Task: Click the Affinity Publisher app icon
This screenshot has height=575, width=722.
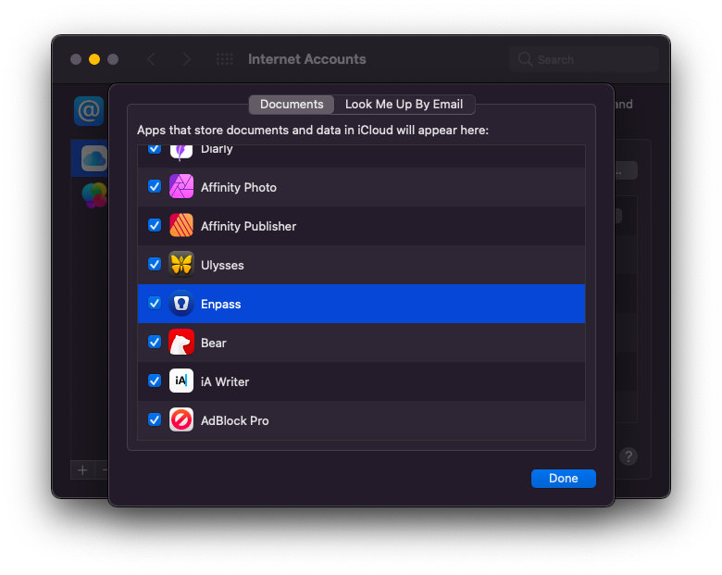Action: point(180,225)
